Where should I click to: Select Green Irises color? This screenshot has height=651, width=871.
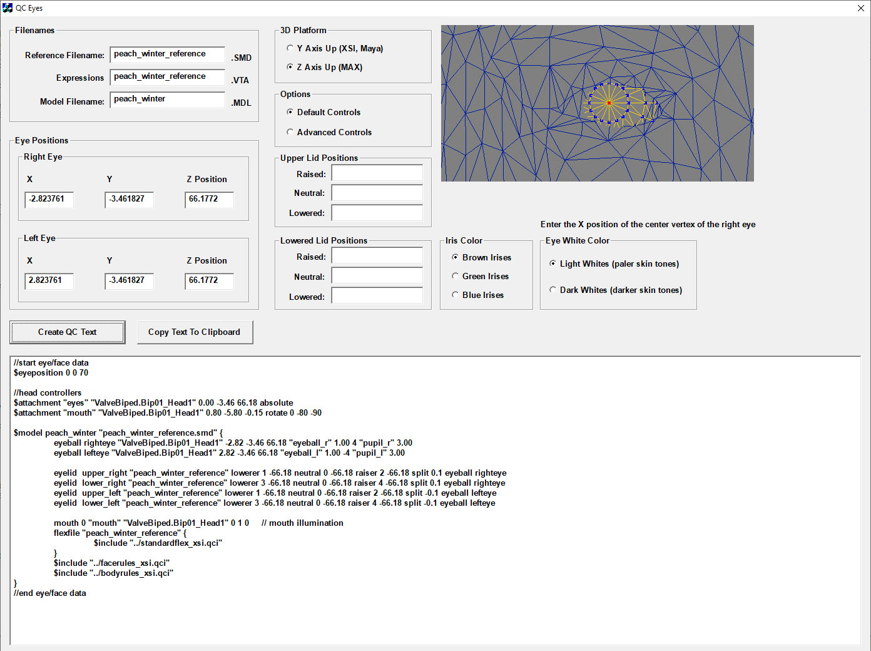point(456,276)
